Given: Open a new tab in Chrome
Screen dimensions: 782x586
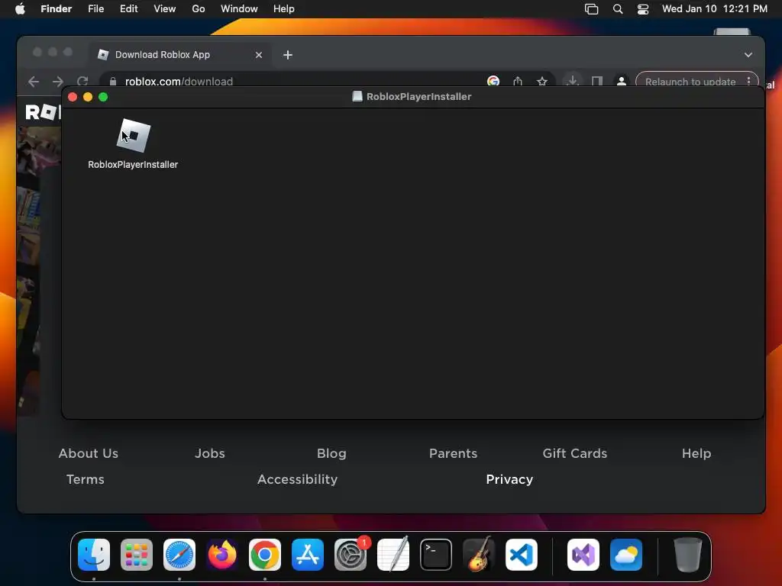Looking at the screenshot, I should 288,55.
